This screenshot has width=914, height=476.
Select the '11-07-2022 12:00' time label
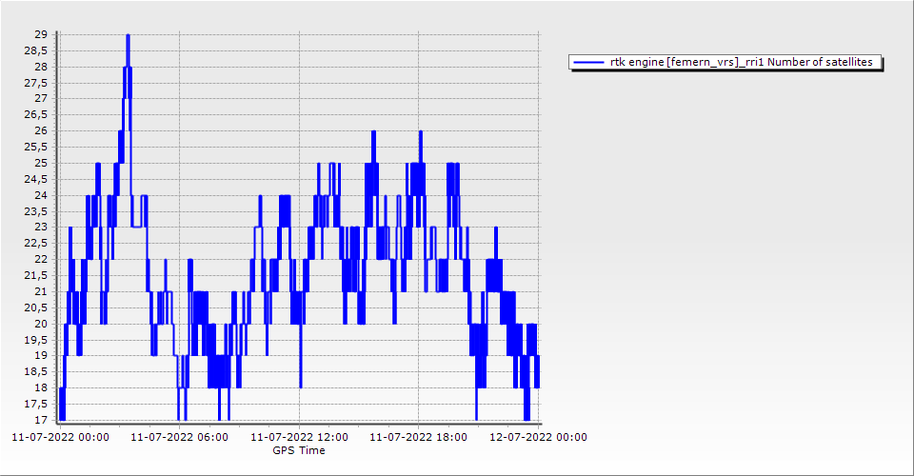pos(299,438)
